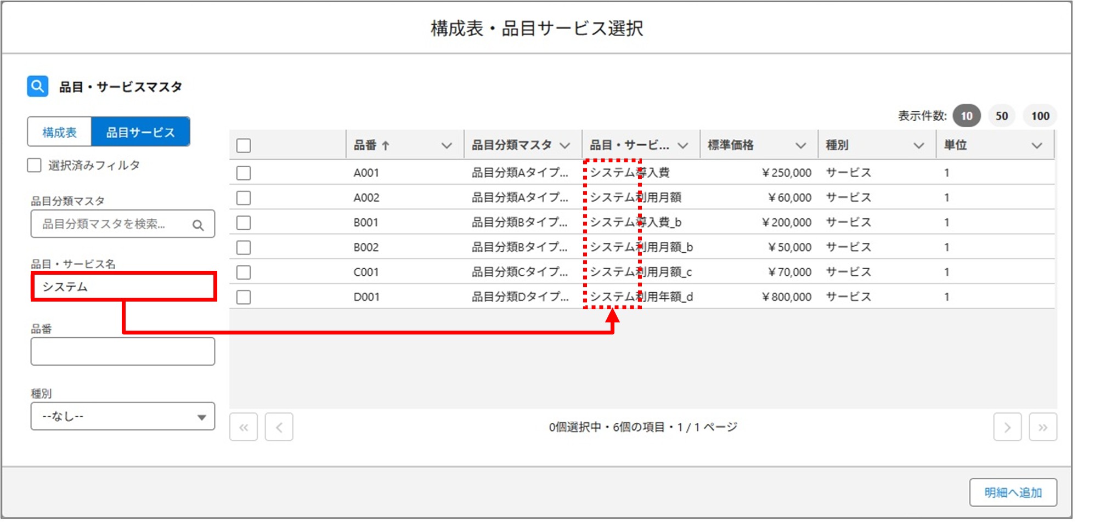
Task: Click magnifying glass inside 品目分類マスタ search box
Action: (199, 224)
